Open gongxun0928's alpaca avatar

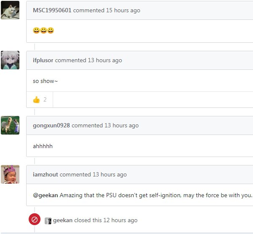coord(10,125)
